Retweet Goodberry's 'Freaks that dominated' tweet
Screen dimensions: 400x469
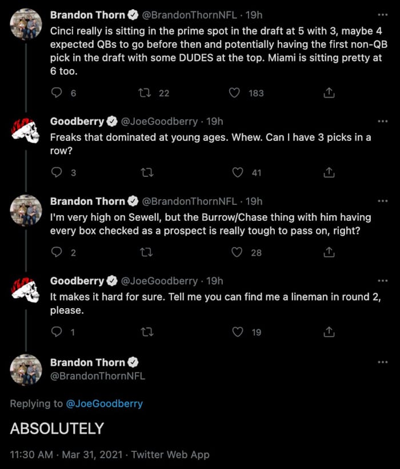click(x=147, y=172)
